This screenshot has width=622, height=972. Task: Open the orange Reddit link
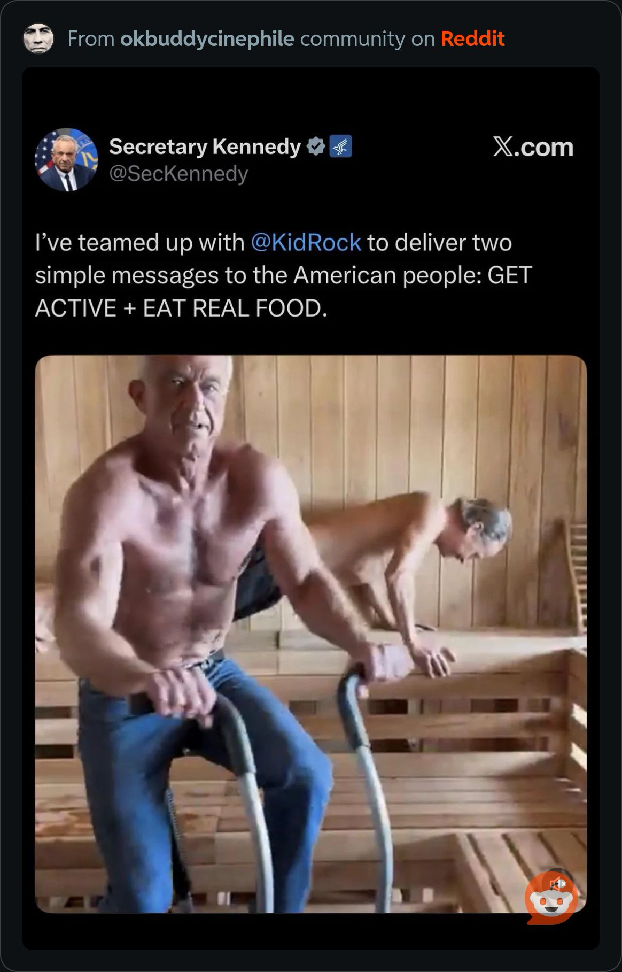tap(472, 38)
